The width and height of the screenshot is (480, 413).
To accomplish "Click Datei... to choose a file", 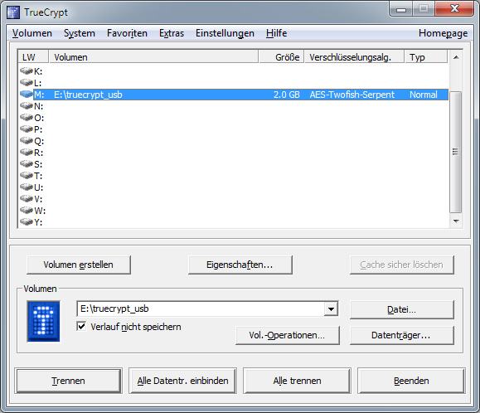I will (401, 310).
